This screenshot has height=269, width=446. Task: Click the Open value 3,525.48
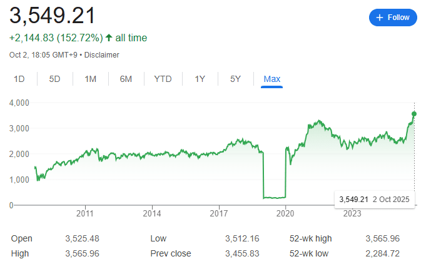[82, 238]
